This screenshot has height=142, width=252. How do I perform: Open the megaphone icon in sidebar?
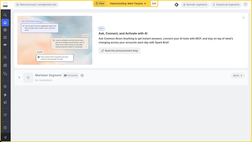(5, 102)
